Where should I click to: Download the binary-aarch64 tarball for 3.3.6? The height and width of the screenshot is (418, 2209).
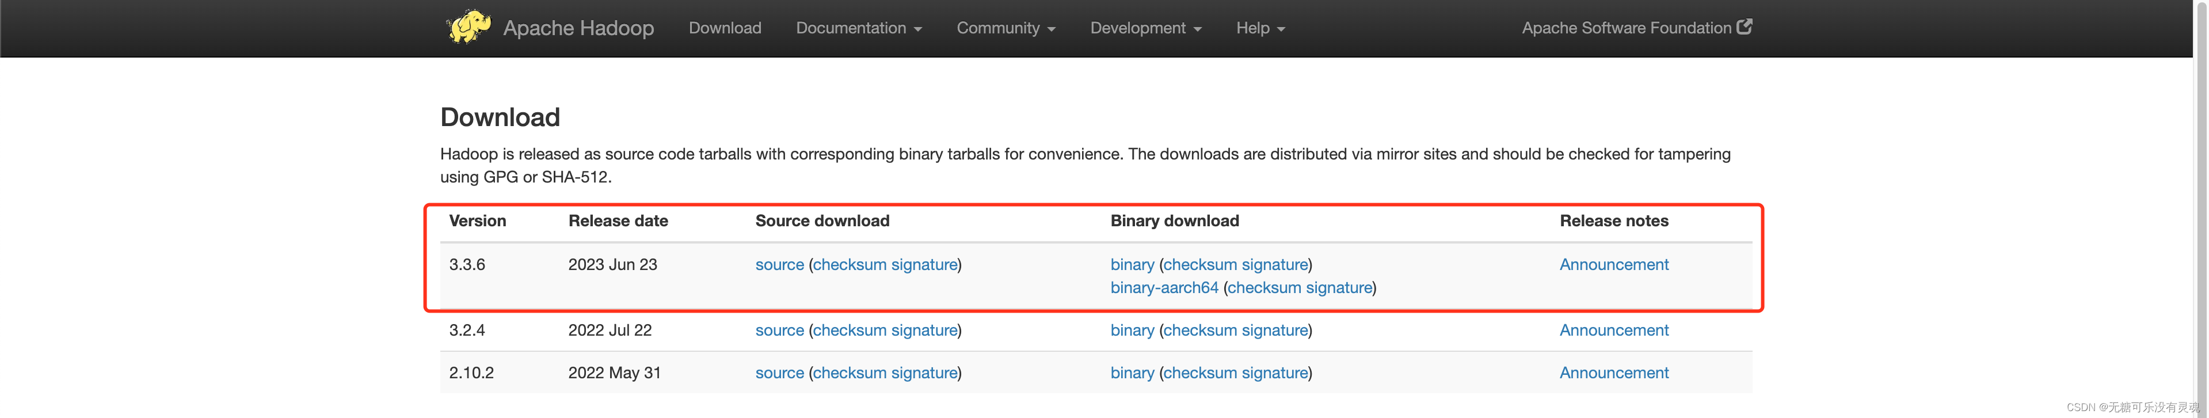pyautogui.click(x=1164, y=287)
